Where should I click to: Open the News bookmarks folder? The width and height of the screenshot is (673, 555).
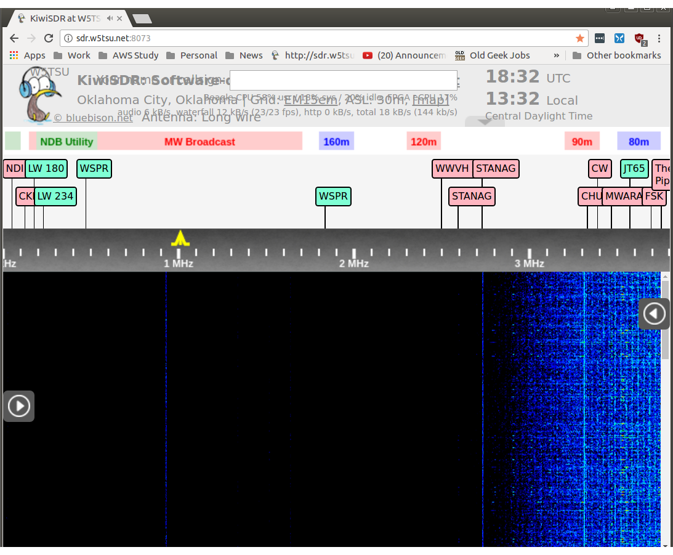pos(244,55)
